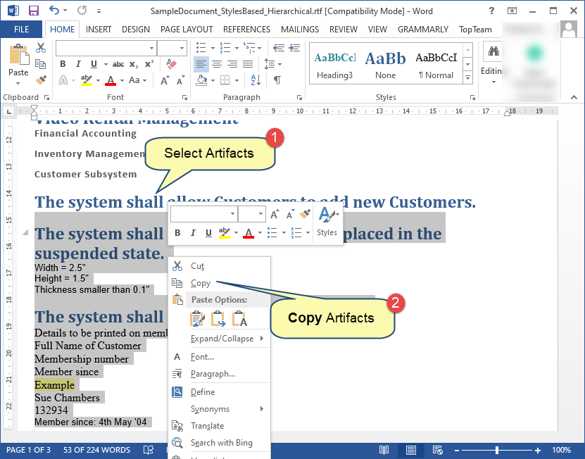The width and height of the screenshot is (585, 459).
Task: Click the 100% zoom level in the status bar
Action: click(x=561, y=450)
